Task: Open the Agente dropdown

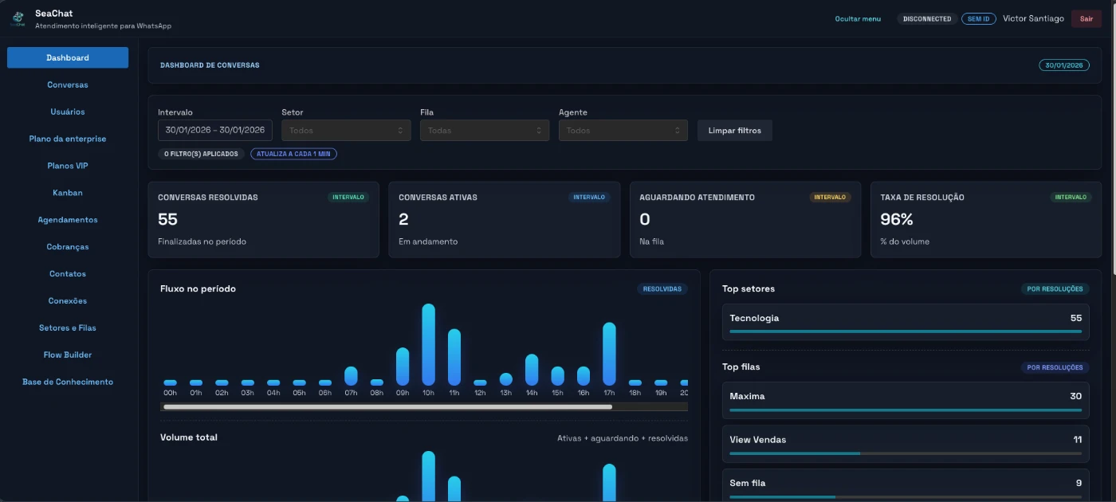Action: coord(623,131)
